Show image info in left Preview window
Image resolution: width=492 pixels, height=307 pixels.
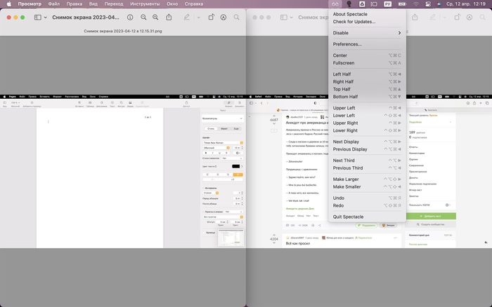[130, 18]
